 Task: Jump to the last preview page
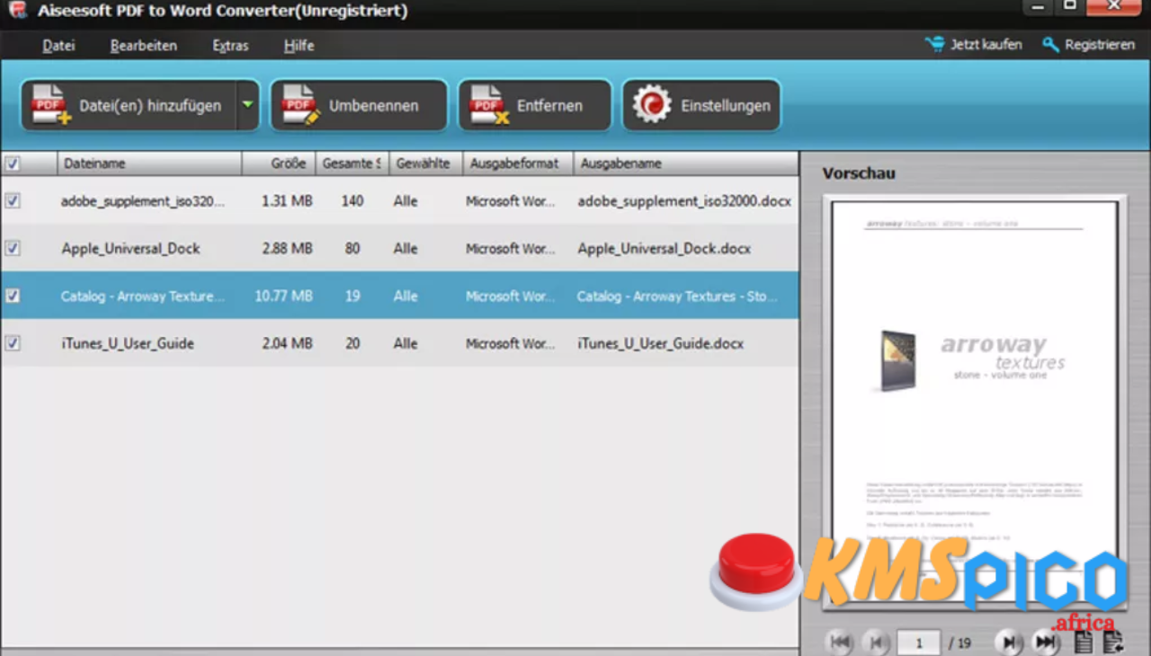click(1045, 642)
